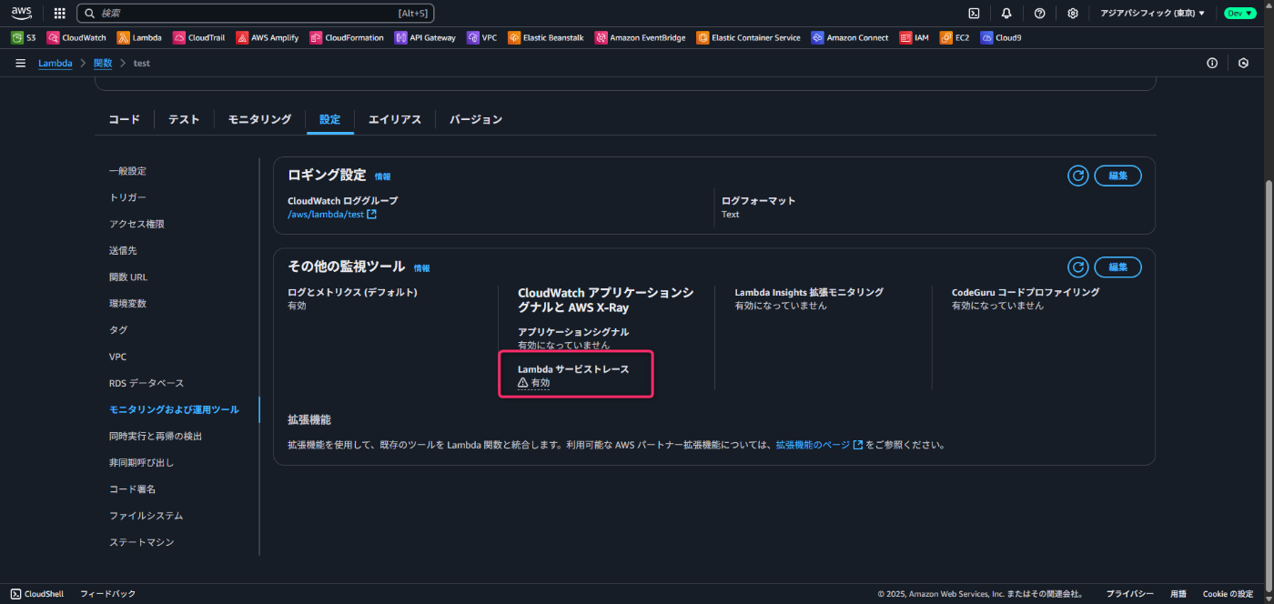Open CloudFormation favorite shortcut
1274x604 pixels.
(348, 38)
